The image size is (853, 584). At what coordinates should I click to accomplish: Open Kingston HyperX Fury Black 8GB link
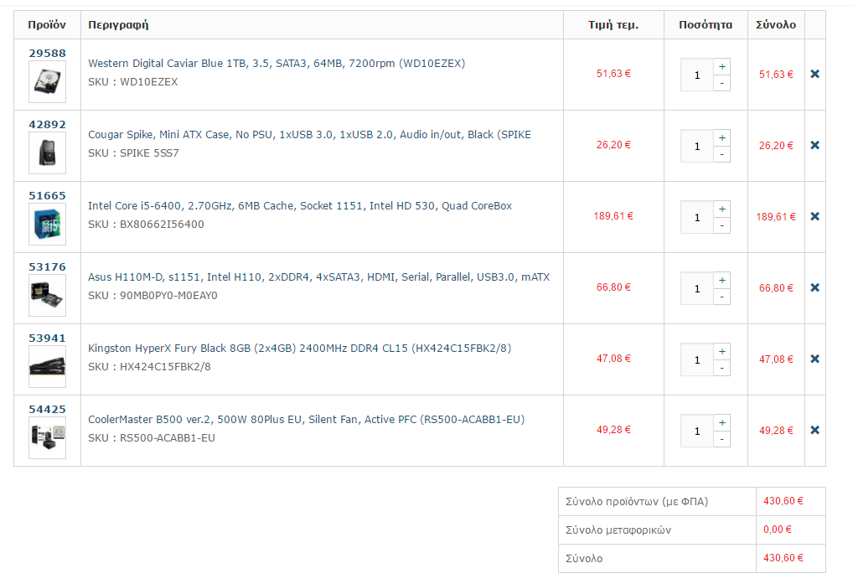300,349
